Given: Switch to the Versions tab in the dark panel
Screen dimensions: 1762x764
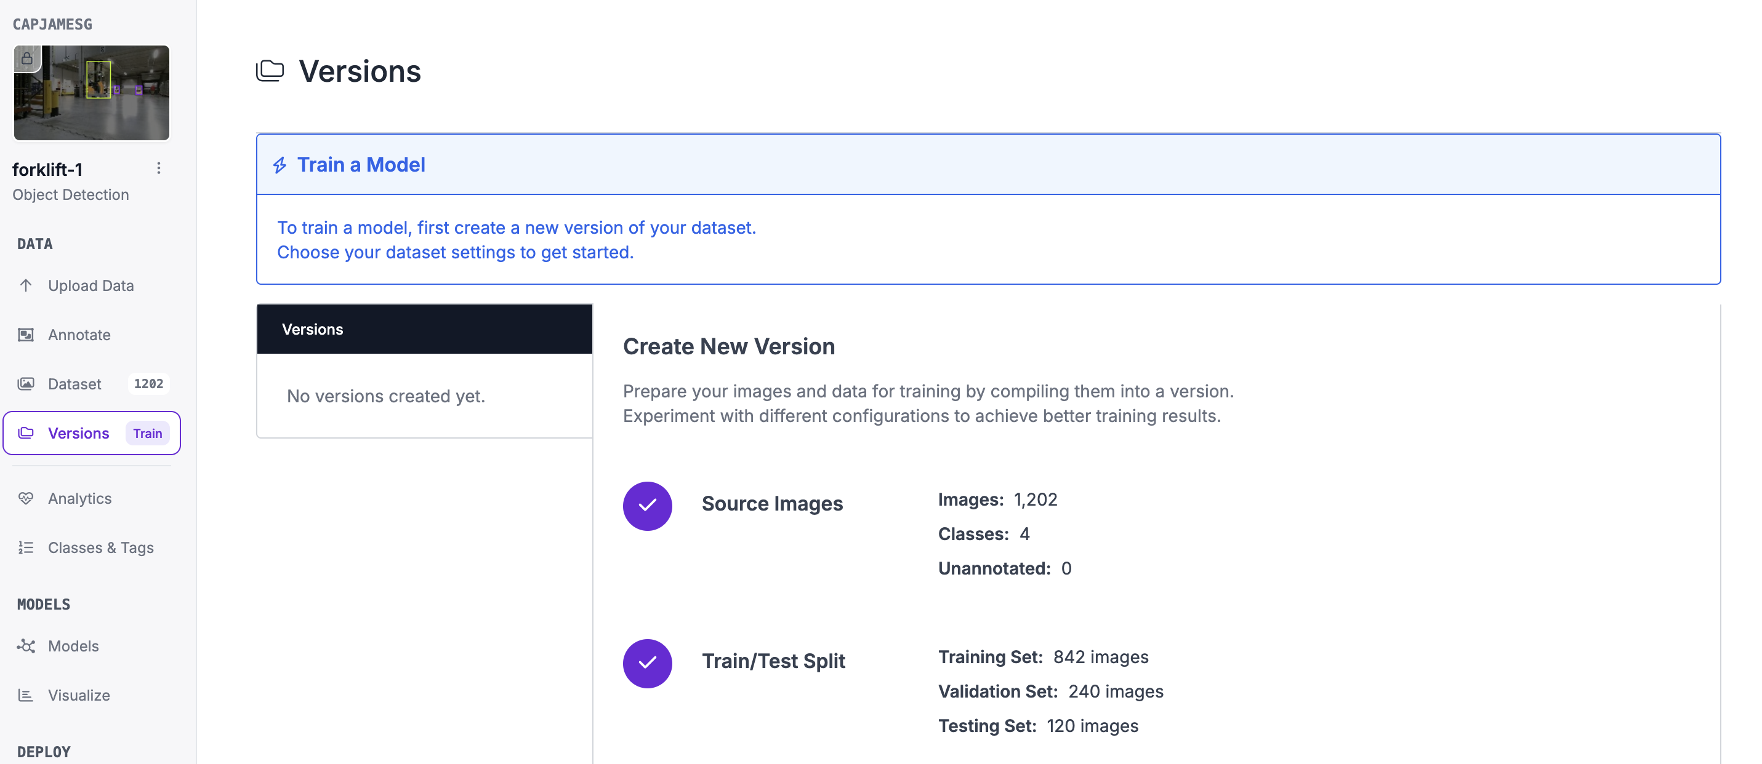Looking at the screenshot, I should 313,328.
